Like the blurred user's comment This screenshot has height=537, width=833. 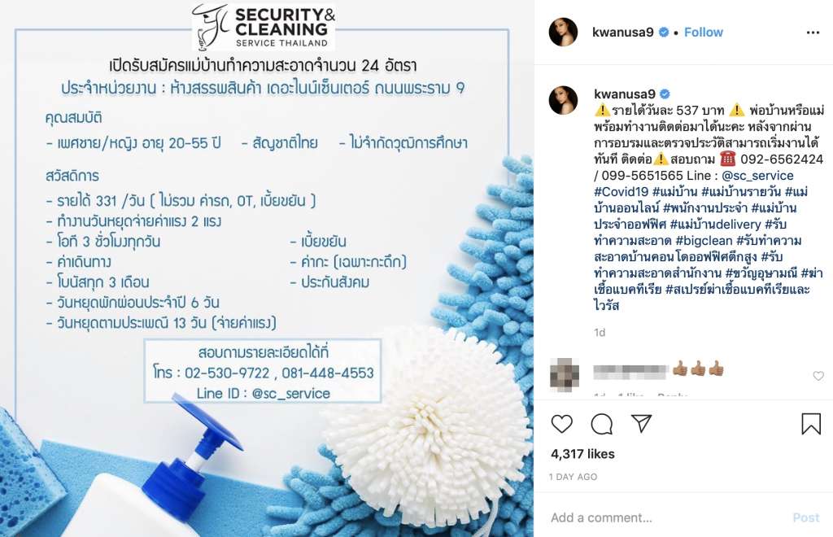(x=818, y=376)
